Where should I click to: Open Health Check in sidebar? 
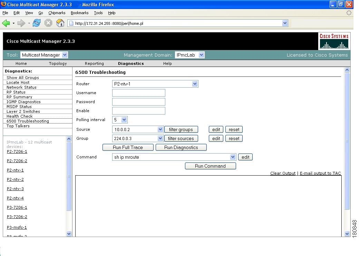coord(20,116)
